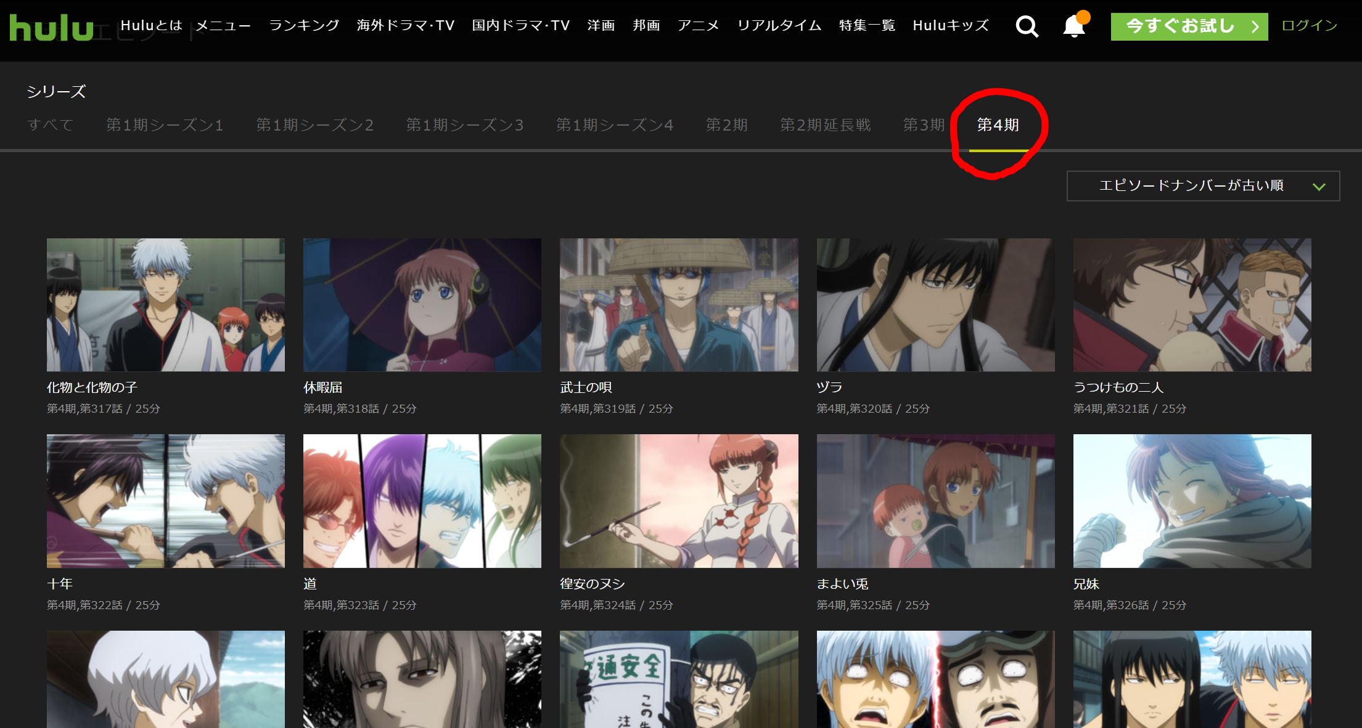
Task: Click the 第4期,第317話 / 25分 text
Action: [x=104, y=409]
